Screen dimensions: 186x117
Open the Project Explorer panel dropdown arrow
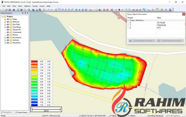23,13
